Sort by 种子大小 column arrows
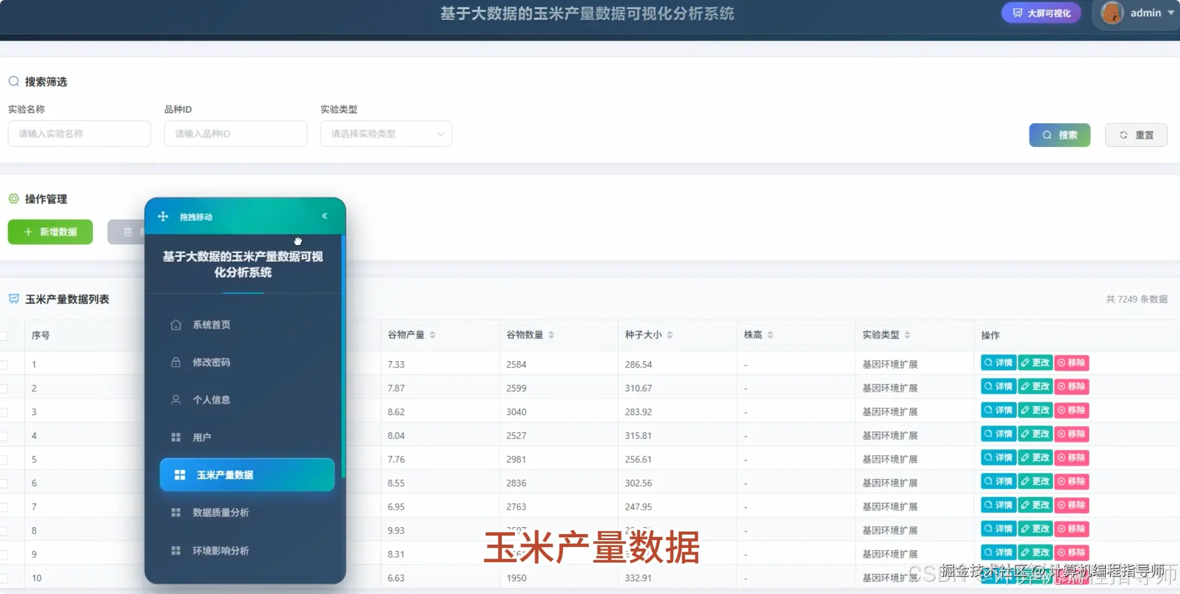Screen dimensions: 1180x594 (670, 335)
